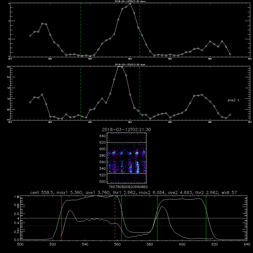This screenshot has height=253, width=253.
Task: Click the upper solid white line in the spectrogram
Action: point(127,142)
